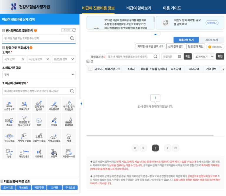The height and width of the screenshot is (196, 226).
Task: Choose the 보장구 wheelchair icon
Action: click(x=54, y=152)
